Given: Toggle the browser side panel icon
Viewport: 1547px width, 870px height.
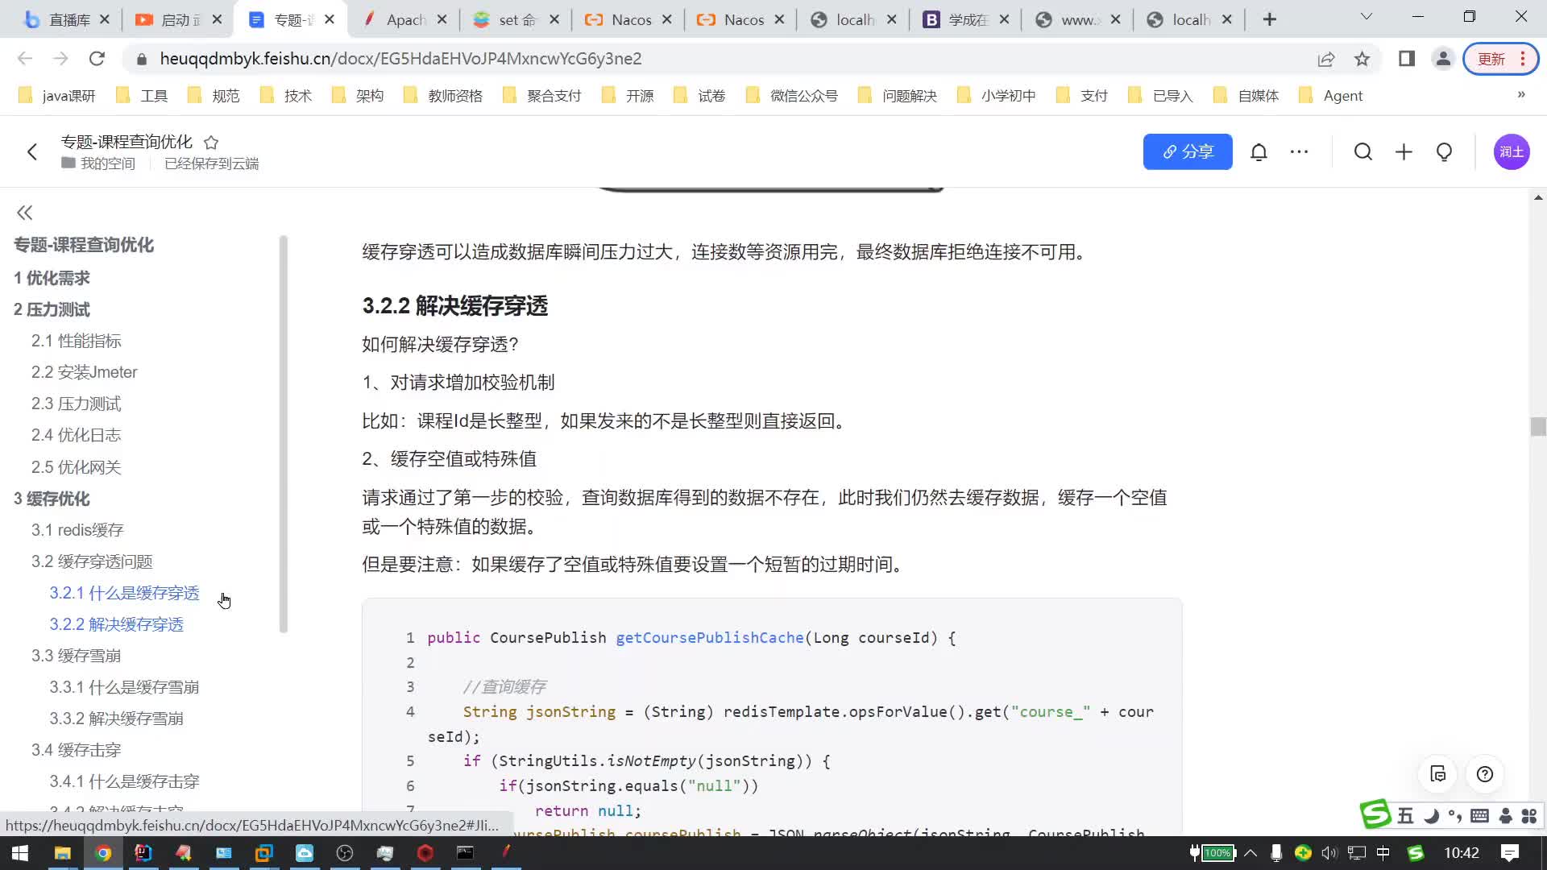Looking at the screenshot, I should [1407, 59].
